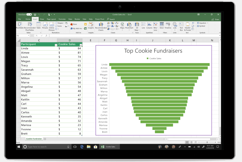Switch to Page Layout view in status bar
The height and width of the screenshot is (162, 242).
(191, 142)
